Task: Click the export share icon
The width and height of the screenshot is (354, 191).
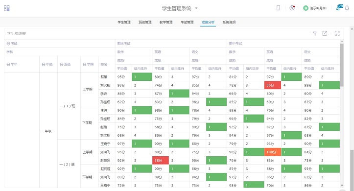Action: (x=325, y=34)
